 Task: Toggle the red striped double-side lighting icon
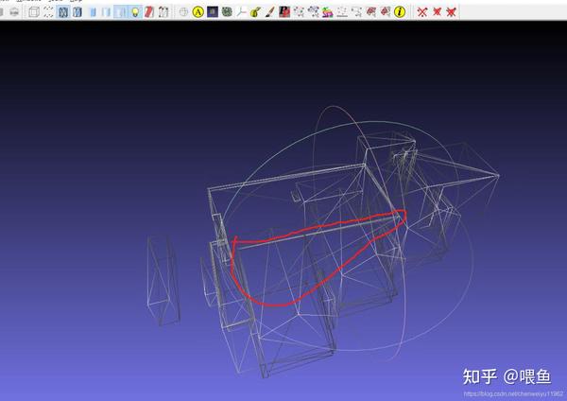point(149,12)
